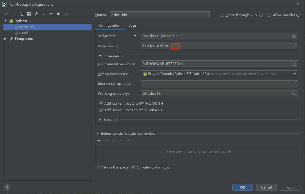This screenshot has width=305, height=194.
Task: Add a before-launch task with the plus icon
Action: (x=99, y=140)
